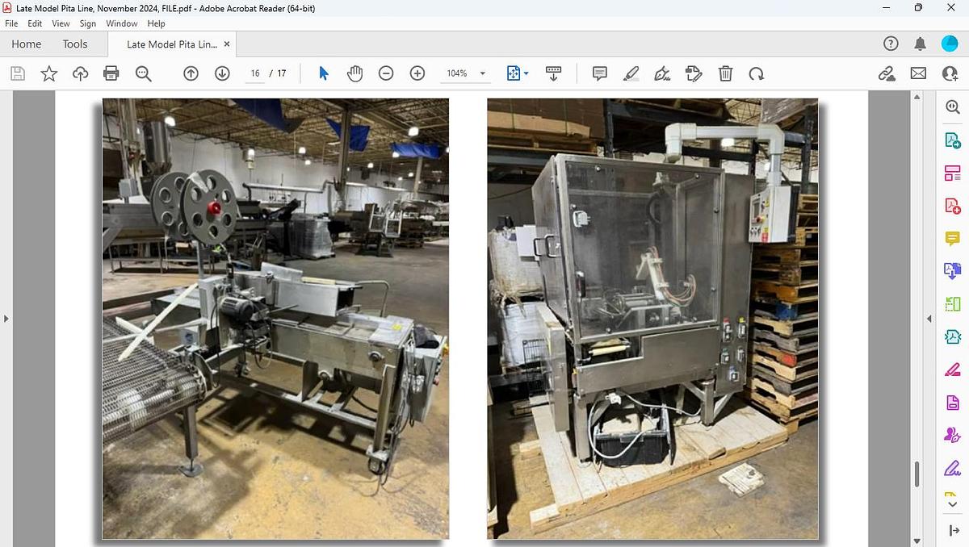Select the Hand tool
Image resolution: width=969 pixels, height=547 pixels.
click(x=354, y=73)
